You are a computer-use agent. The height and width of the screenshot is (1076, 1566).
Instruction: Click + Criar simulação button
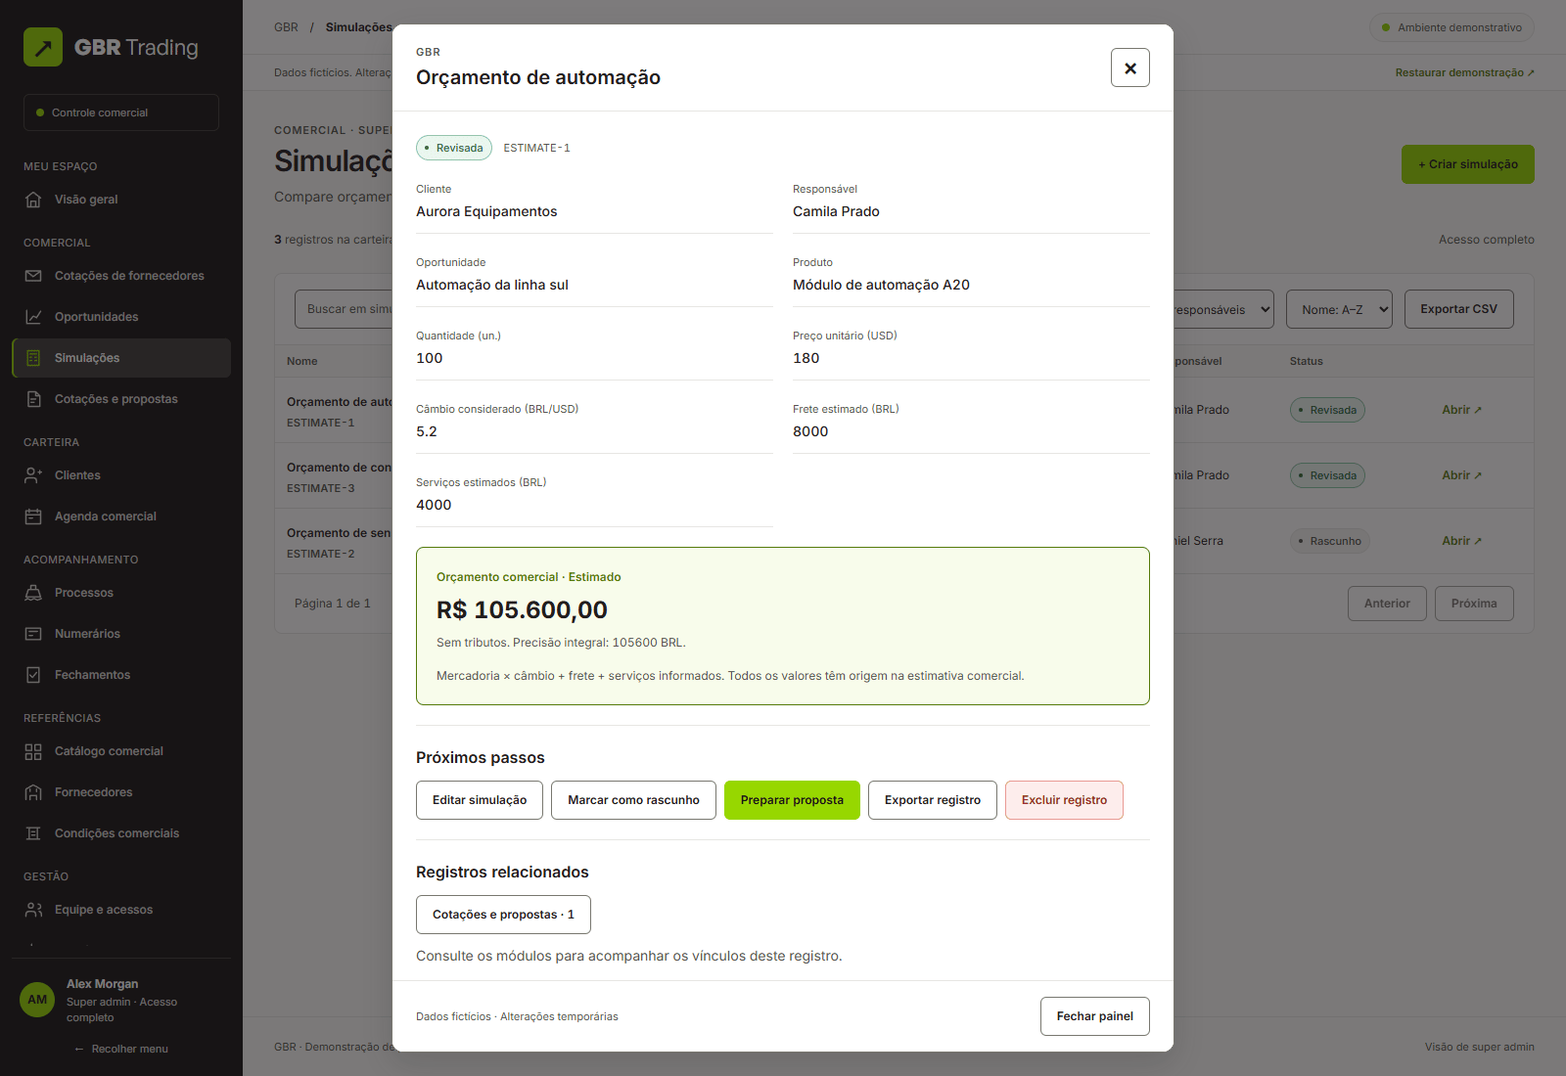1468,164
